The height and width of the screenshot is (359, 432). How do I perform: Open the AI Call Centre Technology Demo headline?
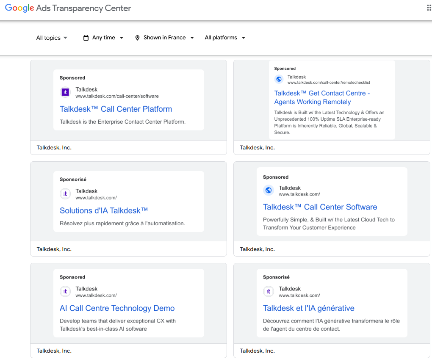(117, 308)
